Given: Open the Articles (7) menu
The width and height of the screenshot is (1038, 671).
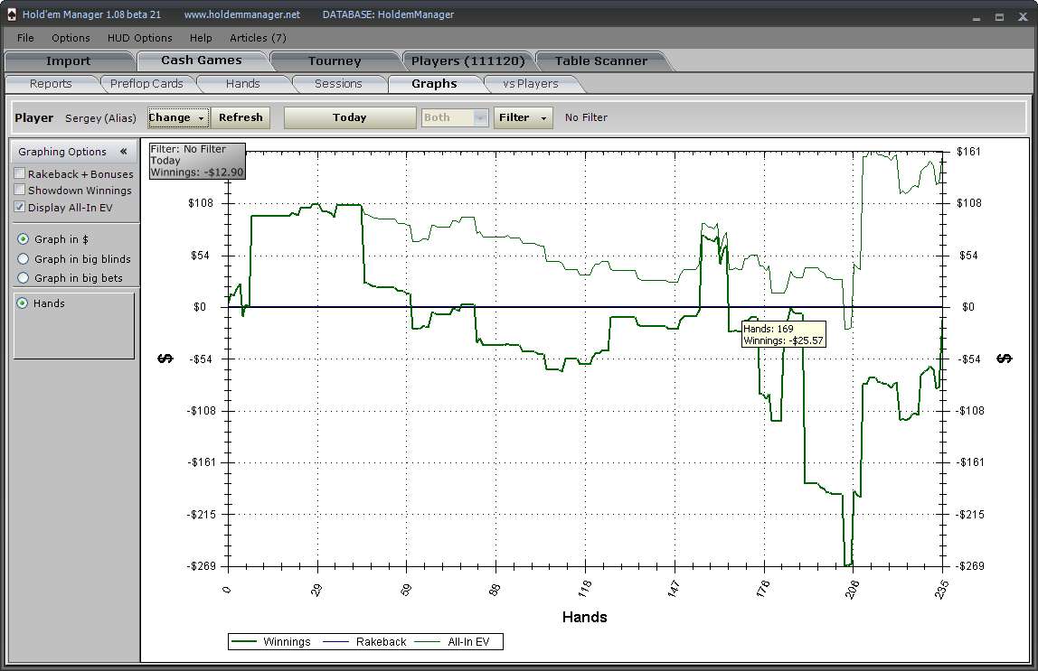Looking at the screenshot, I should coord(258,38).
